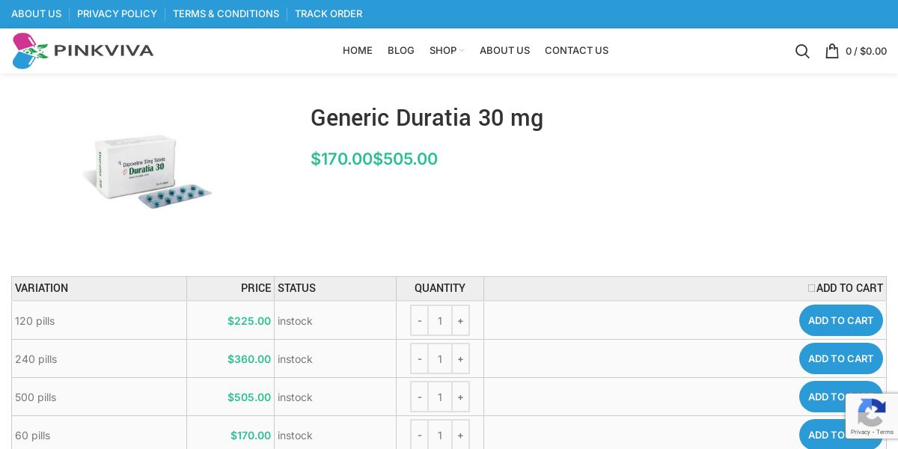This screenshot has height=449, width=898.
Task: Click the $505.00 price in the table
Action: pyautogui.click(x=249, y=397)
